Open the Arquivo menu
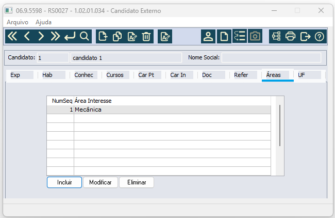 (x=18, y=22)
